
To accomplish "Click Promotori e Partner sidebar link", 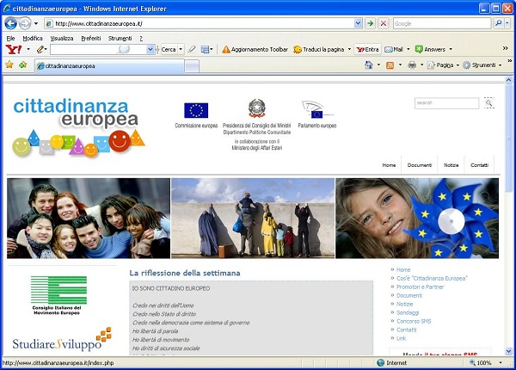I will pyautogui.click(x=420, y=287).
